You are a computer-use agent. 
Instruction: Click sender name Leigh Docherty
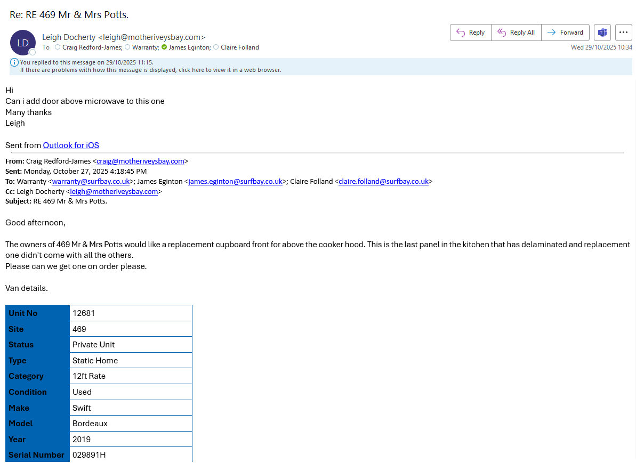(x=69, y=37)
